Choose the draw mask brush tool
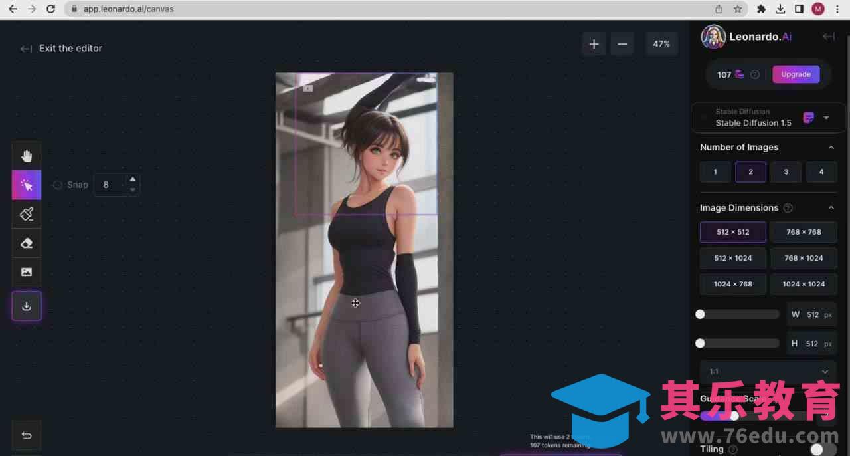The height and width of the screenshot is (456, 850). [x=27, y=214]
